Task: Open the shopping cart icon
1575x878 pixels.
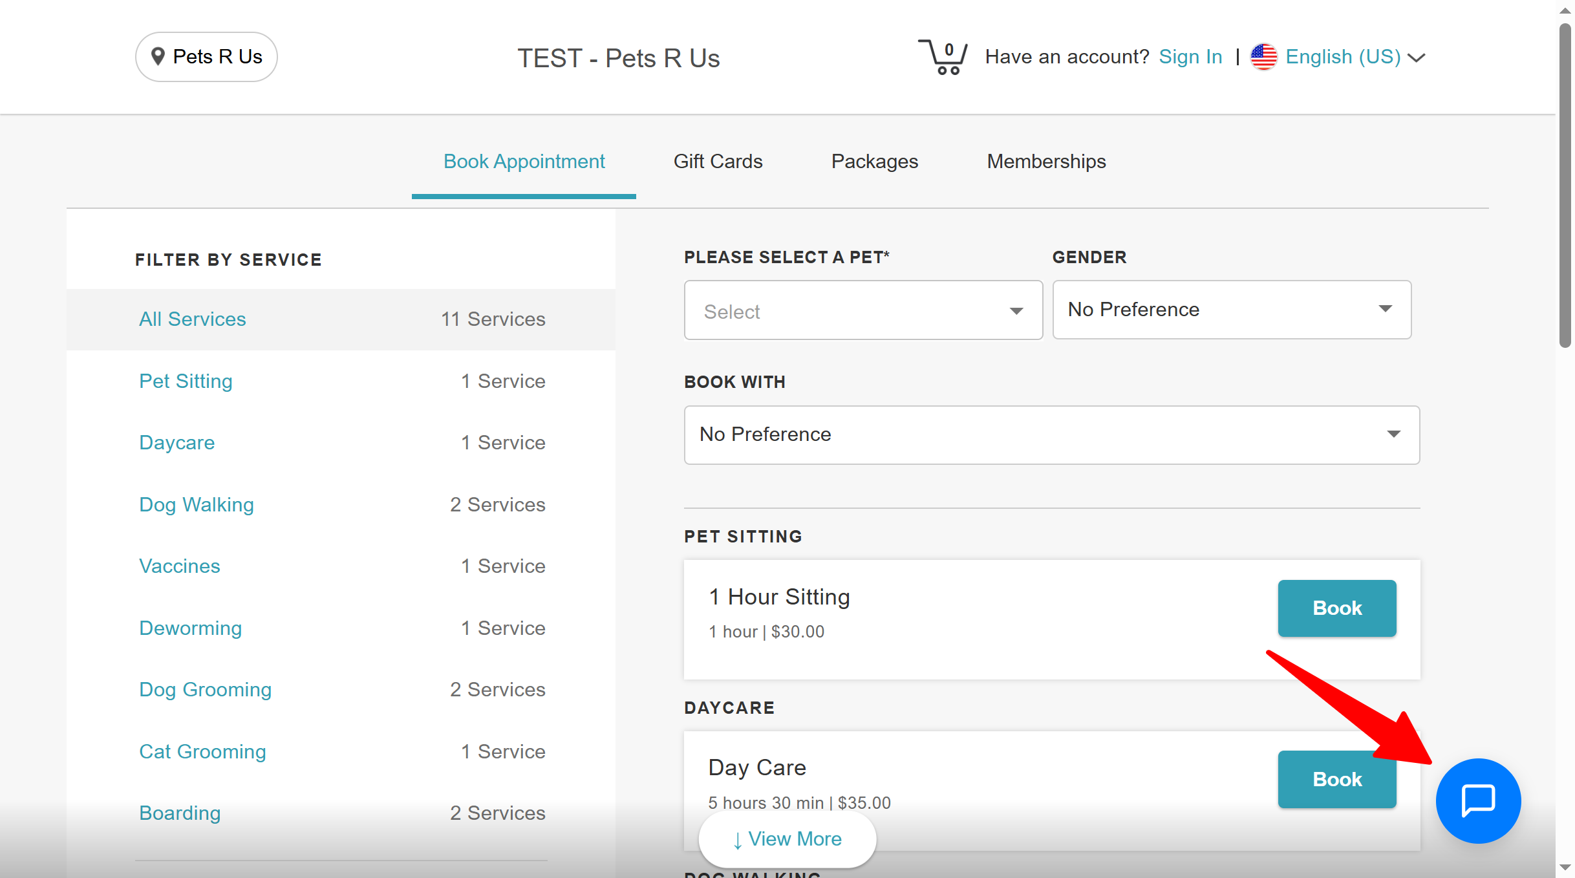Action: [x=943, y=57]
